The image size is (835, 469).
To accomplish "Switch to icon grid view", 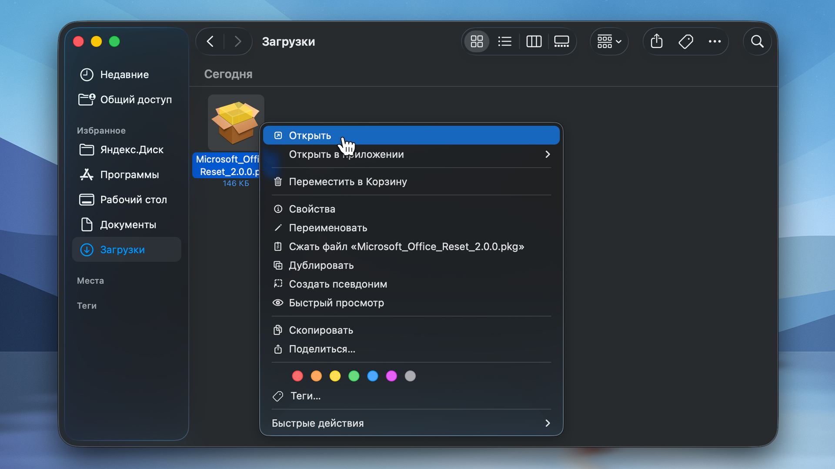I will (477, 42).
